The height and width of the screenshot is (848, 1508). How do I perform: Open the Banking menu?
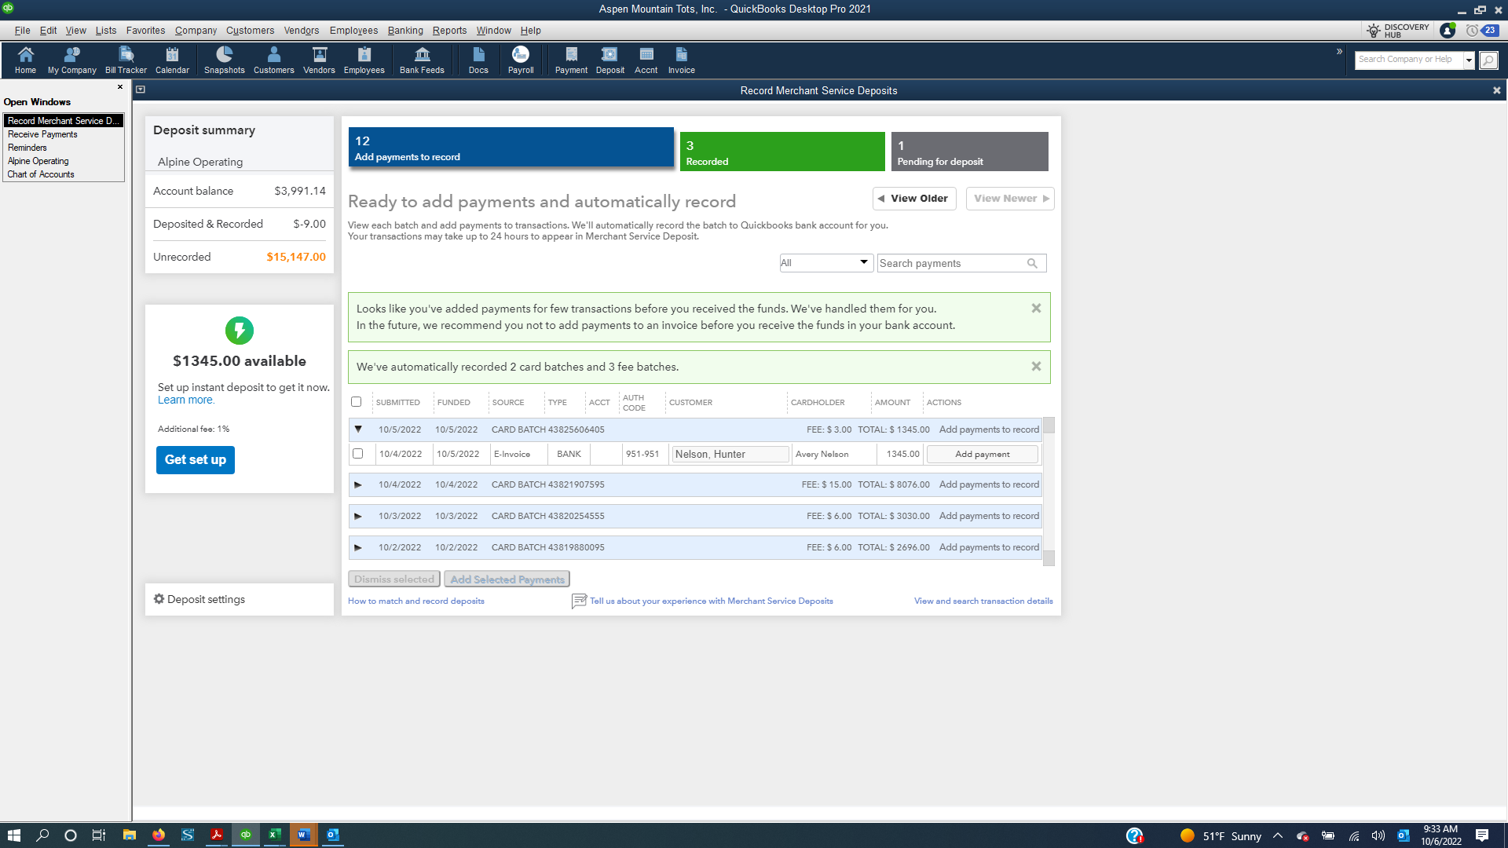tap(405, 31)
